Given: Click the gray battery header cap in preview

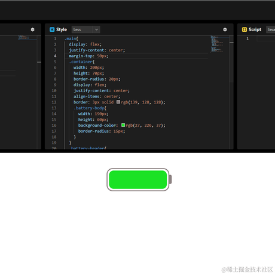Looking at the screenshot, I should coord(170,179).
